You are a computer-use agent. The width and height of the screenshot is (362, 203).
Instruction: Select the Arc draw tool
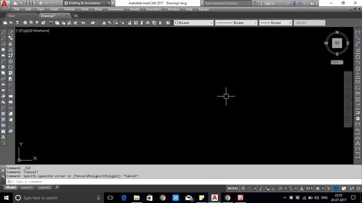(x=3, y=61)
